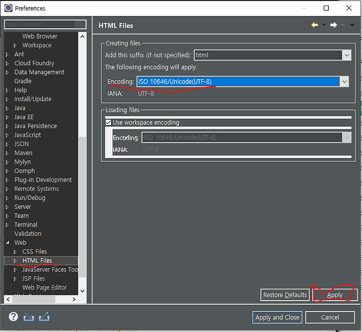The image size is (362, 332).
Task: Click tree scrollbar up arrow
Action: pos(82,37)
